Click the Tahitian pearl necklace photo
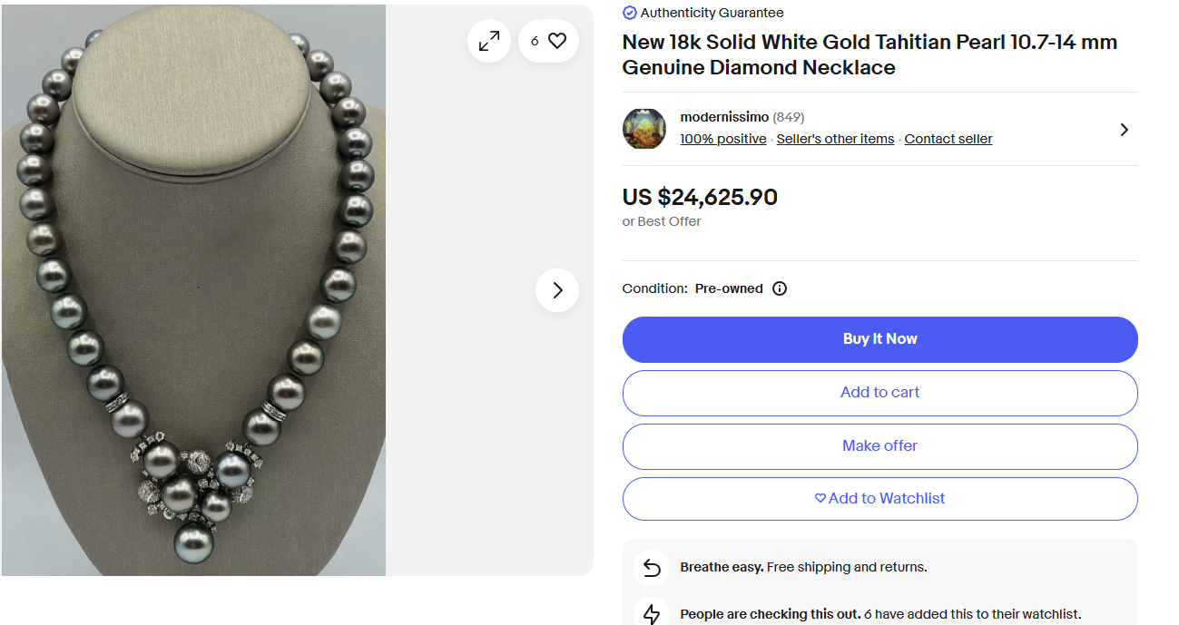Screen dimensions: 1179x625 [194, 290]
